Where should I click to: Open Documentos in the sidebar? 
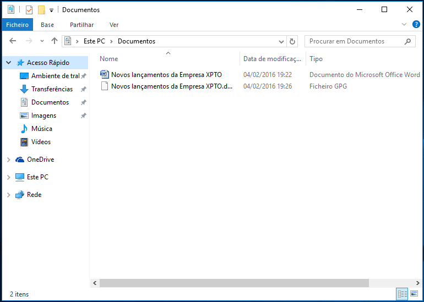point(50,102)
